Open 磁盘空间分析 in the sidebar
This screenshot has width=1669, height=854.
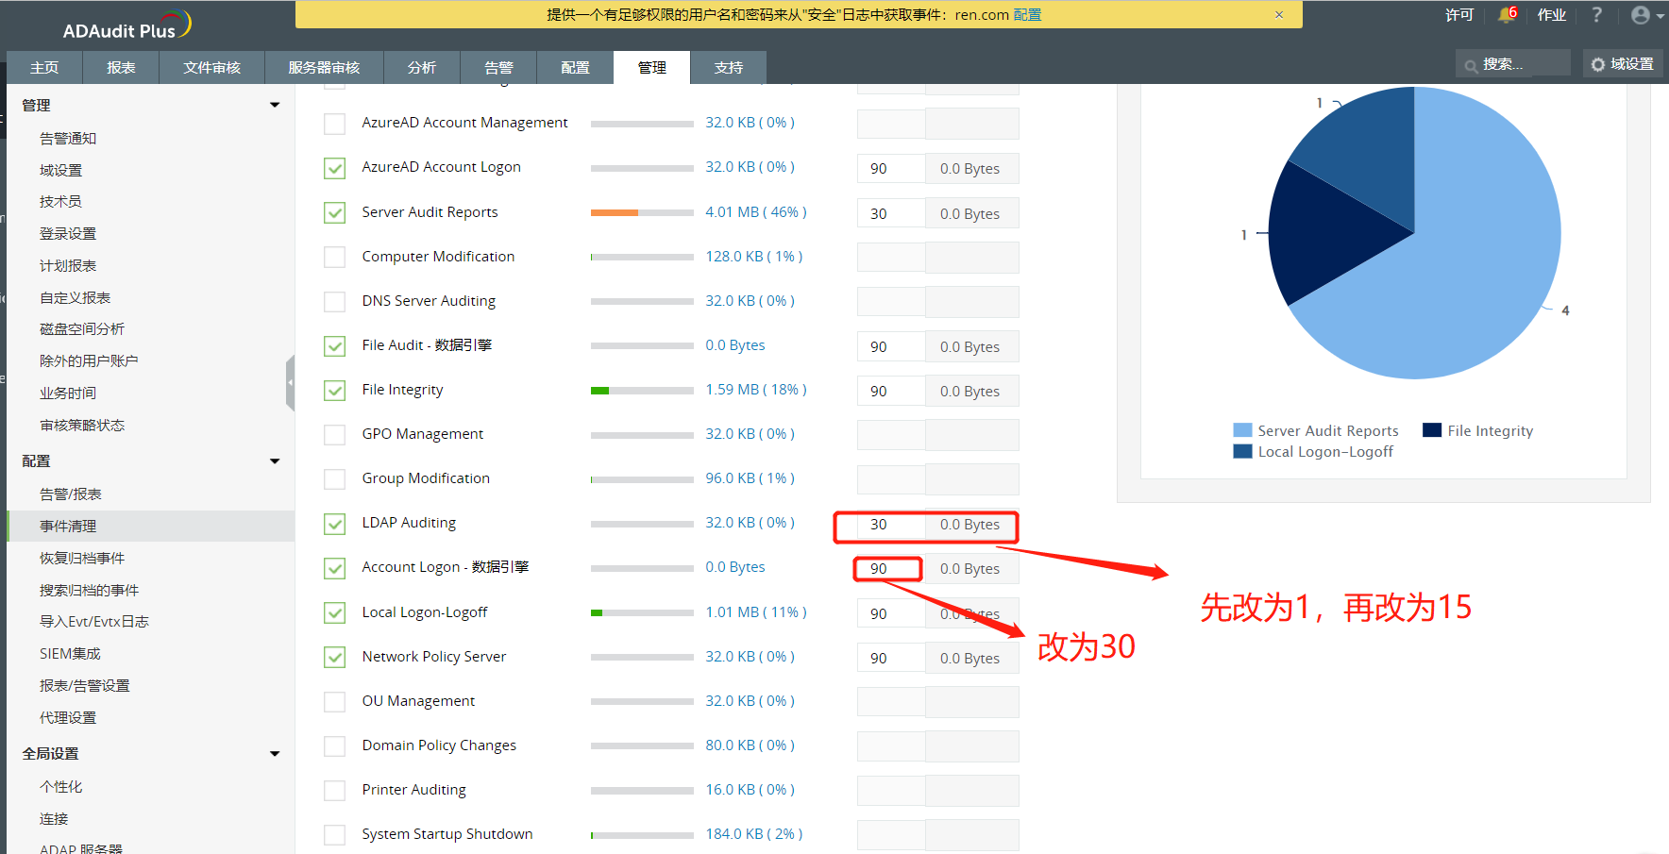[82, 329]
